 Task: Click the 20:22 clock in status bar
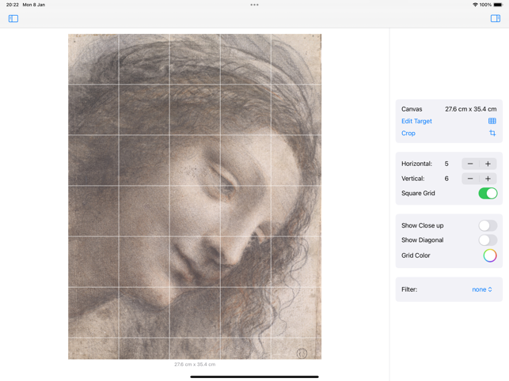[13, 5]
